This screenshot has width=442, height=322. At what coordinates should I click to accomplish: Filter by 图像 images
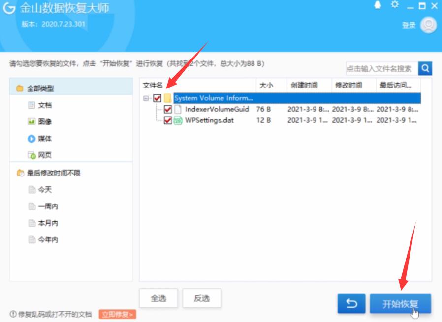coord(45,122)
